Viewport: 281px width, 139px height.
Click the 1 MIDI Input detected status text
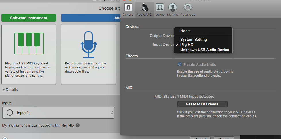pyautogui.click(x=196, y=97)
